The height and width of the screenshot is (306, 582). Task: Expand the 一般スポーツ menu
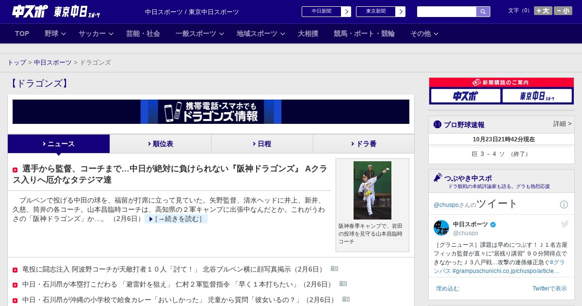click(200, 34)
